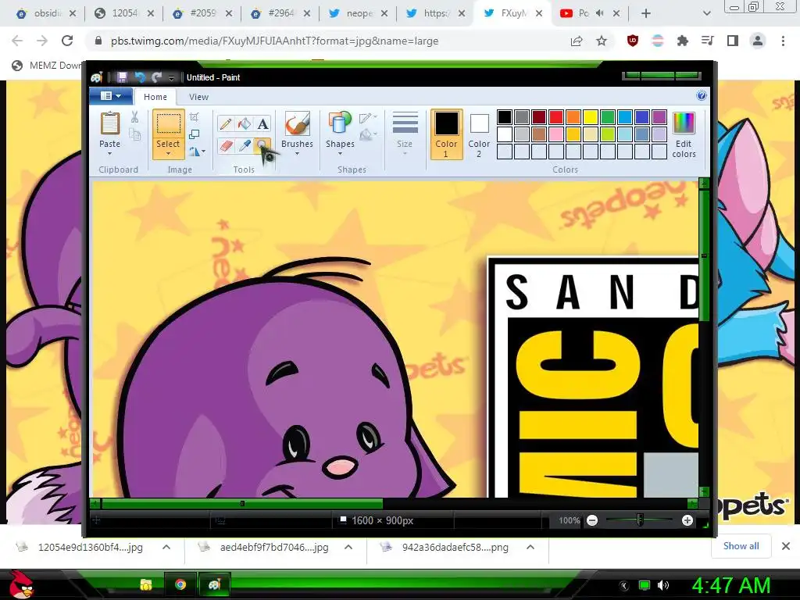Open MEMZ Down bookmark
This screenshot has width=800, height=600.
(x=47, y=66)
